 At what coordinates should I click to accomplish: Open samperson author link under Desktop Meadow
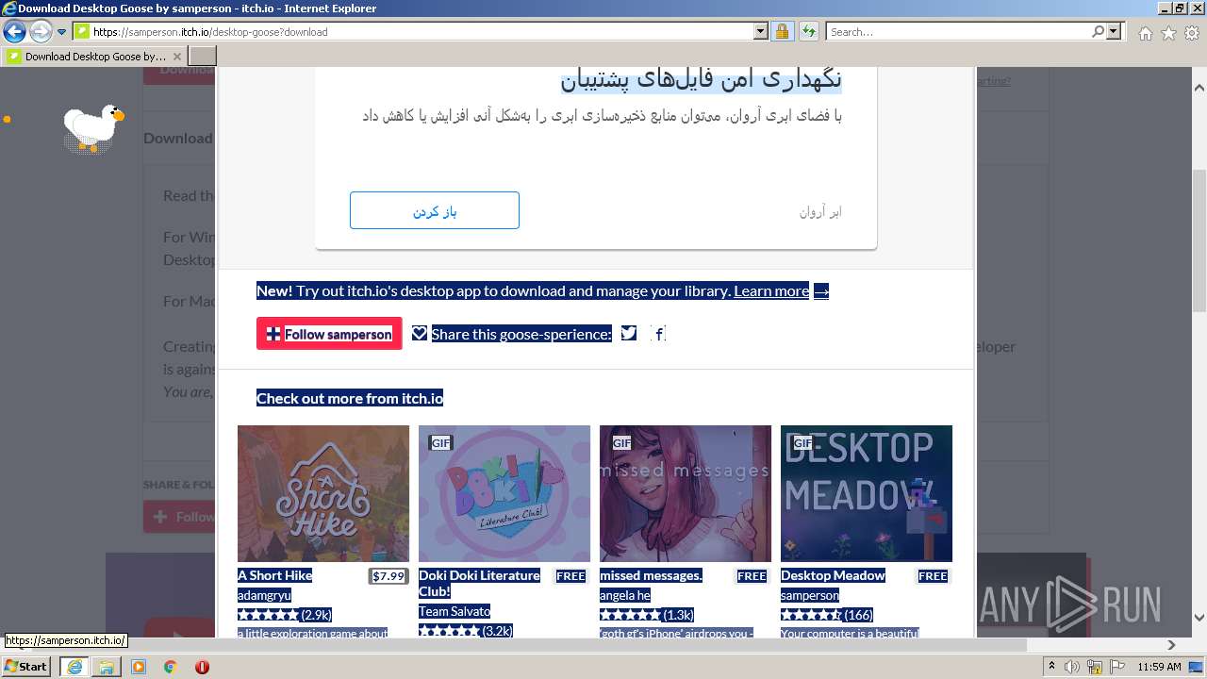click(810, 595)
